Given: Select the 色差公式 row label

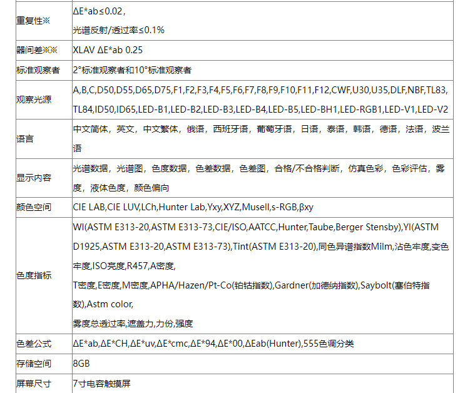Looking at the screenshot, I should 33,344.
